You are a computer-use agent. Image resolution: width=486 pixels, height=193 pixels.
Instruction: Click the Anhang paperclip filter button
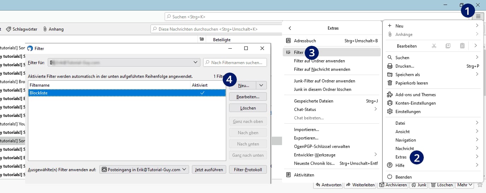[53, 29]
